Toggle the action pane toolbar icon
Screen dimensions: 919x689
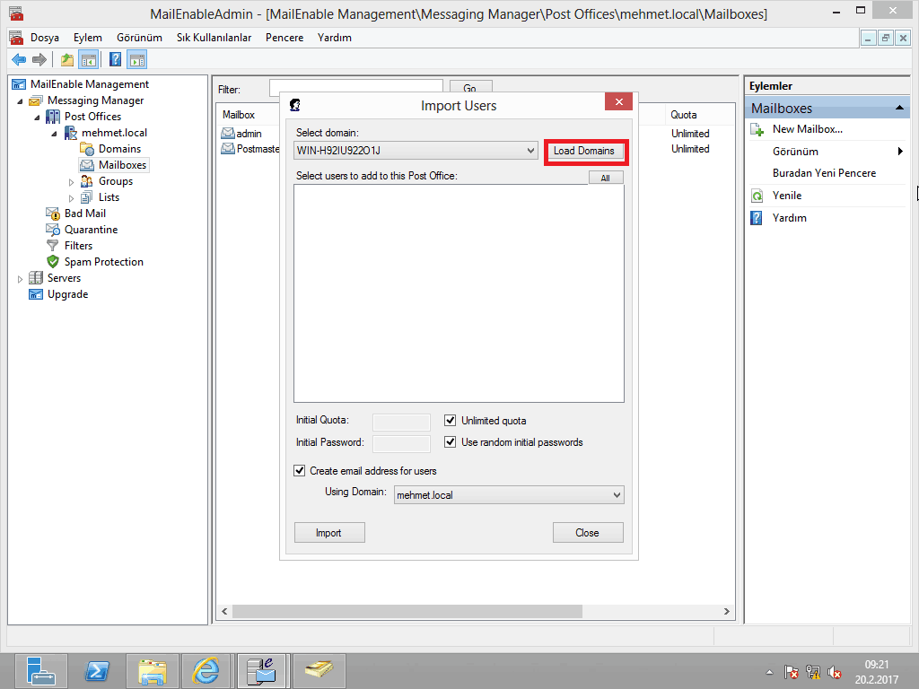pos(137,59)
